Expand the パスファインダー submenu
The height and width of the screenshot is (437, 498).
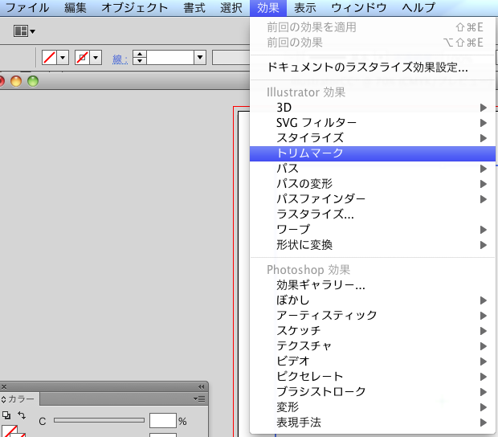pyautogui.click(x=373, y=198)
